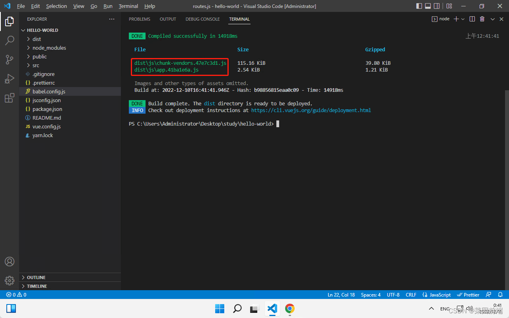
Task: Open Windows widgets icon on taskbar
Action: click(x=11, y=308)
